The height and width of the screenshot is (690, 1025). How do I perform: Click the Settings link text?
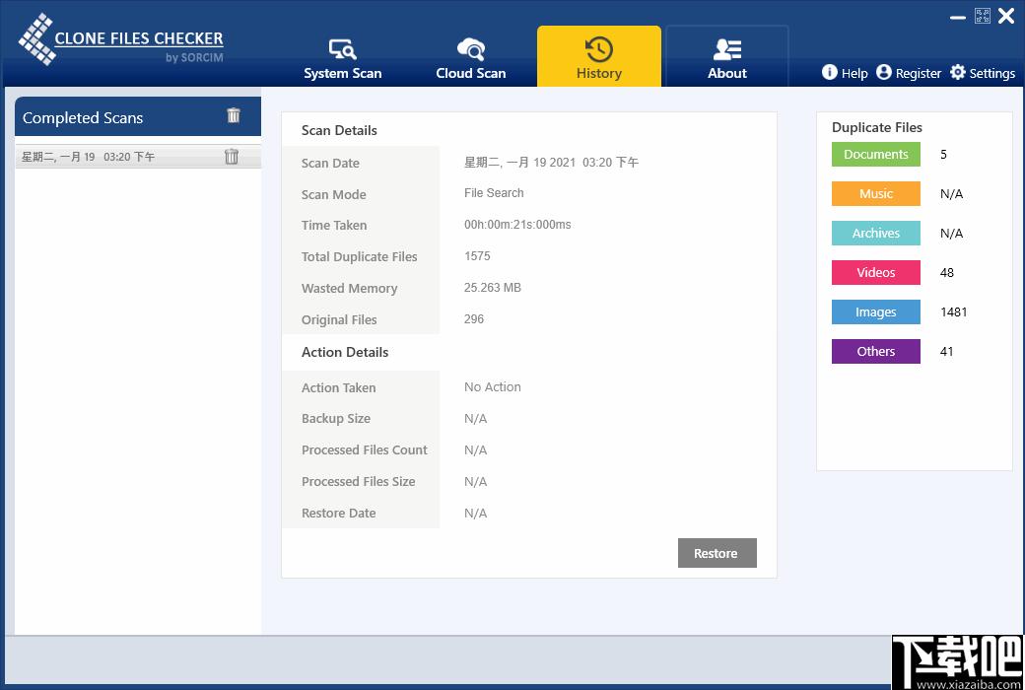click(x=992, y=73)
